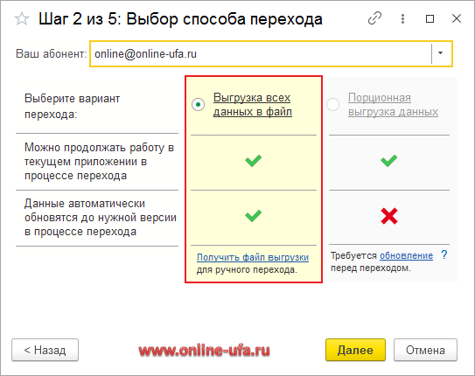Image resolution: width=475 pixels, height=376 pixels.
Task: Click green check for continue work under portion export
Action: click(x=389, y=160)
